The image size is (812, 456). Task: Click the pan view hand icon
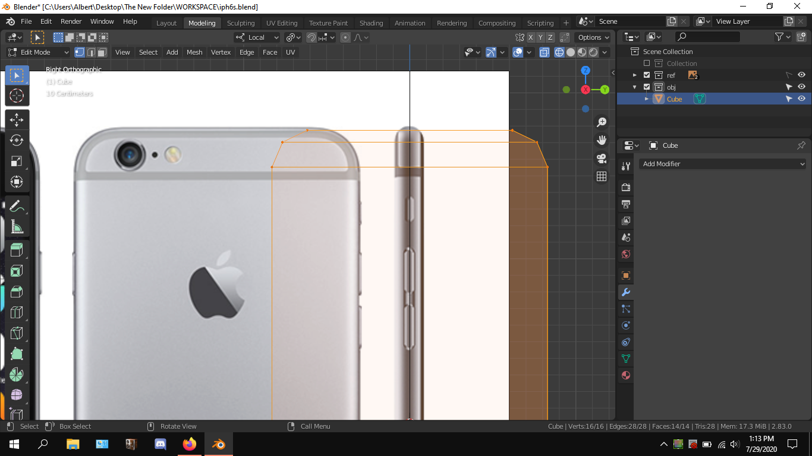pyautogui.click(x=602, y=140)
